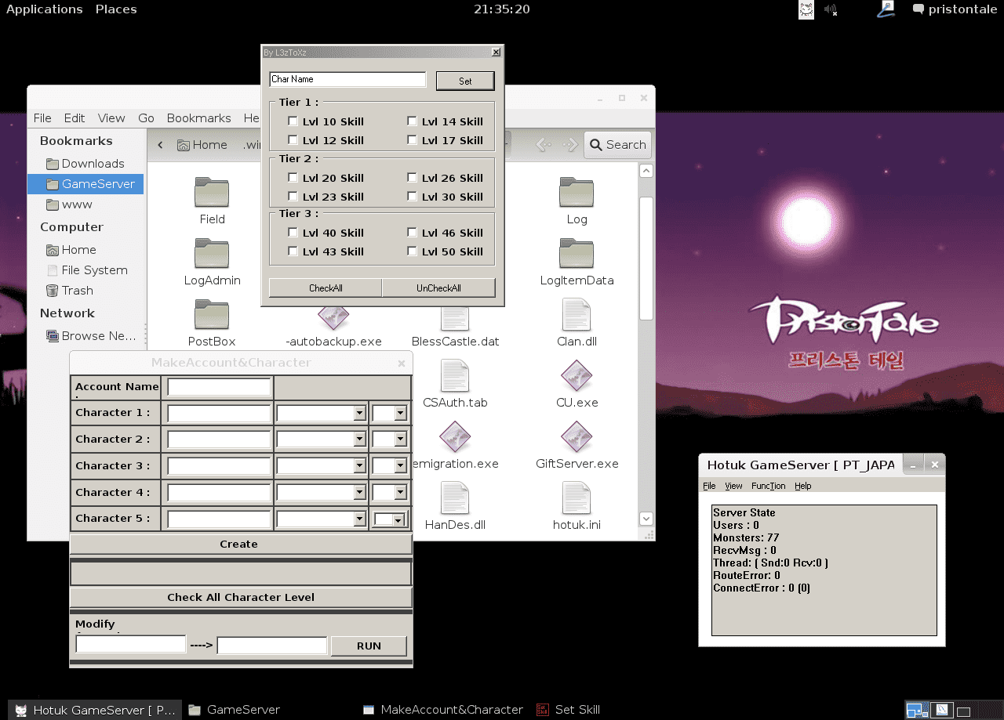1004x720 pixels.
Task: Click the UnCheckAll button
Action: click(438, 288)
